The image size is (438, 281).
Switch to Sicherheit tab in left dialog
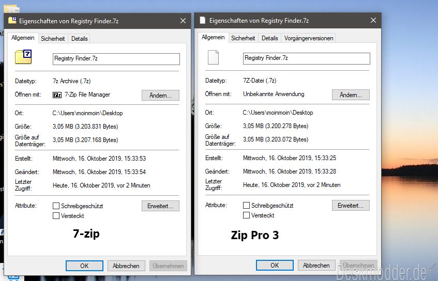point(53,39)
